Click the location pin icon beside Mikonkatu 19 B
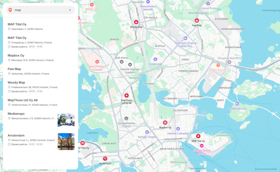280x172 pixels. [9, 60]
